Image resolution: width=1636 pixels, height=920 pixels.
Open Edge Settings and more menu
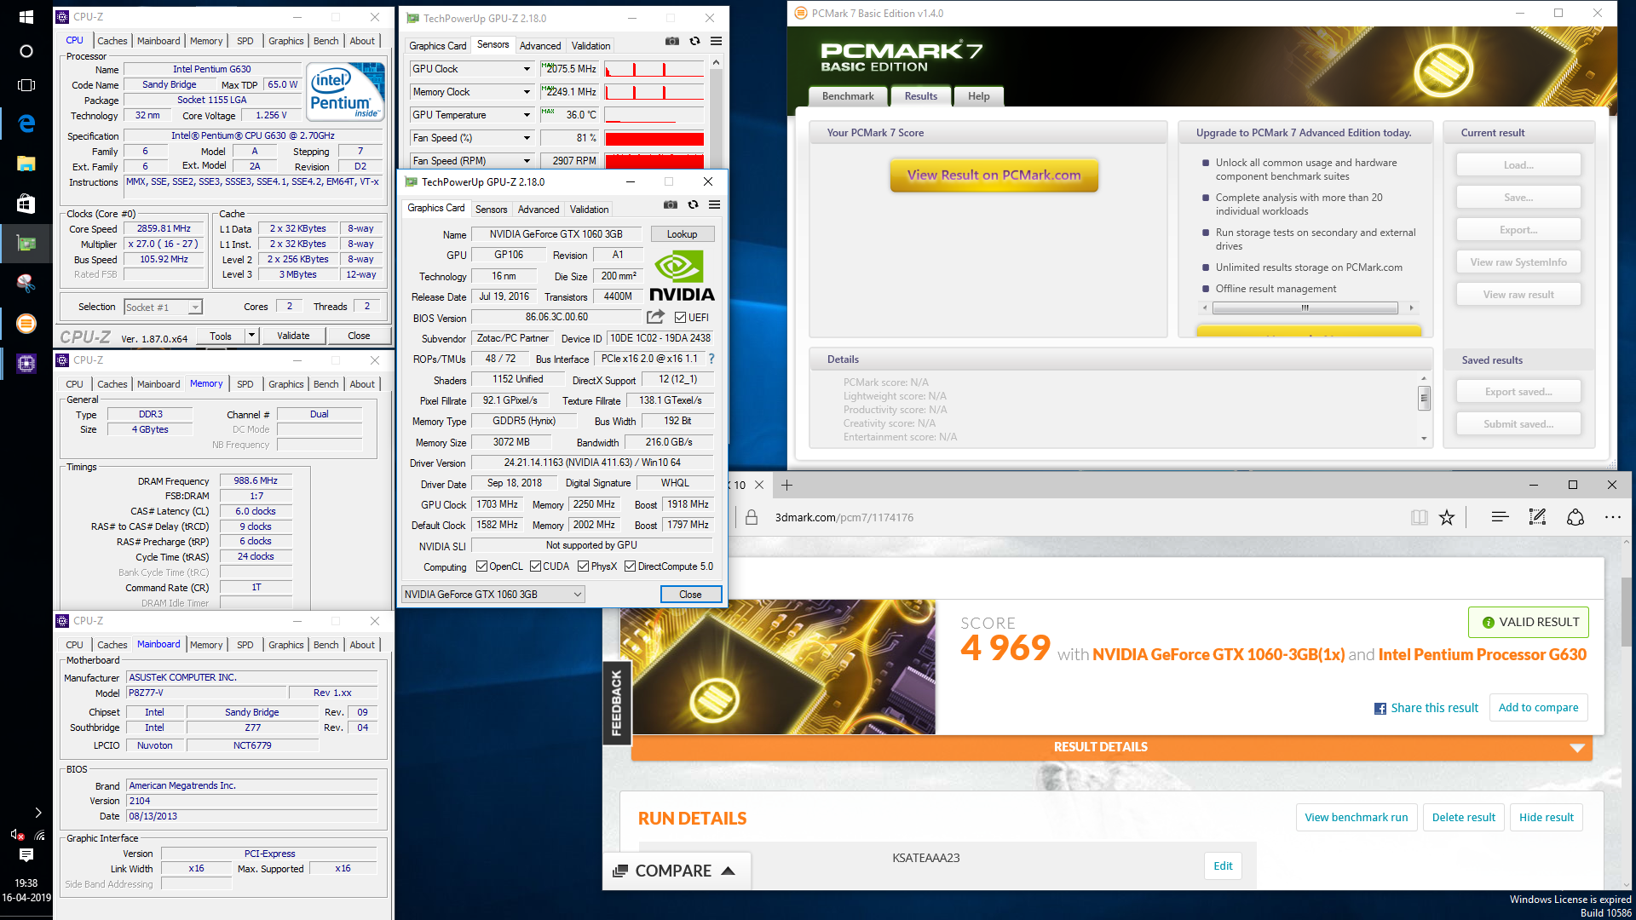1613,517
